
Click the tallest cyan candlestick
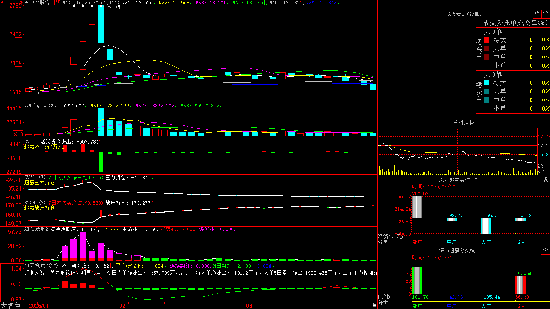[101, 24]
